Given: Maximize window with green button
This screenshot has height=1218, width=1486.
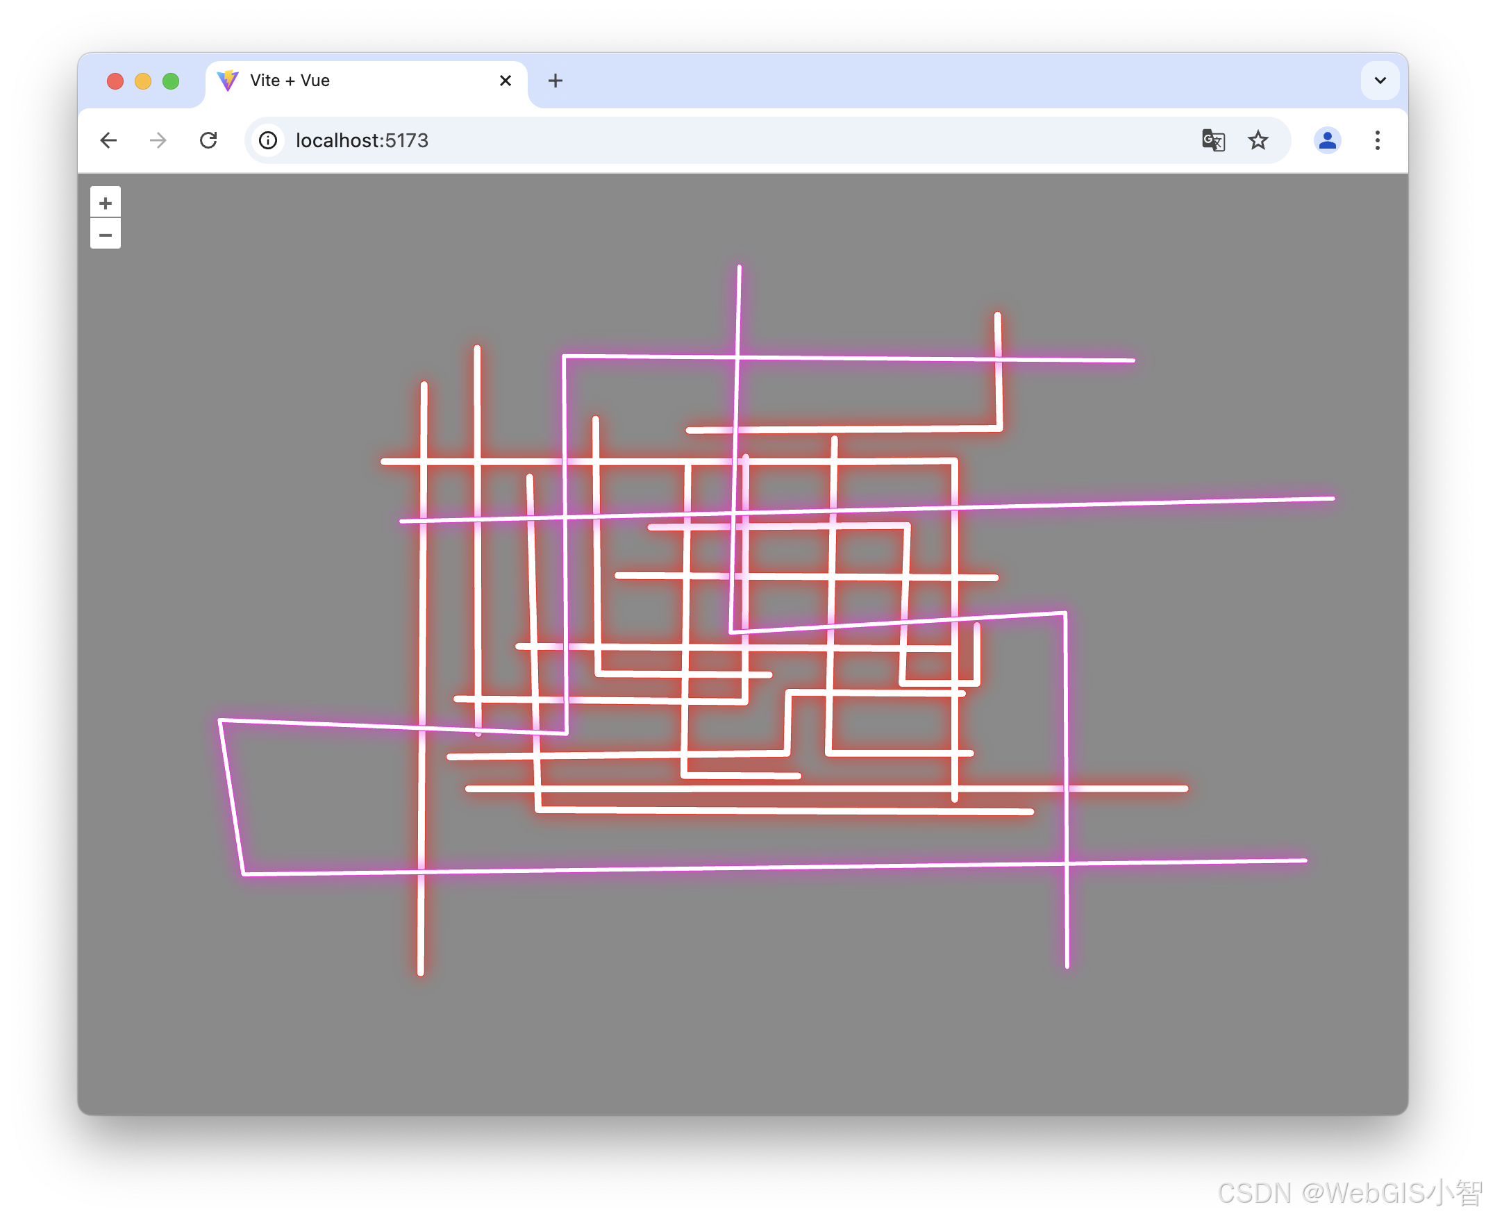Looking at the screenshot, I should 171,81.
